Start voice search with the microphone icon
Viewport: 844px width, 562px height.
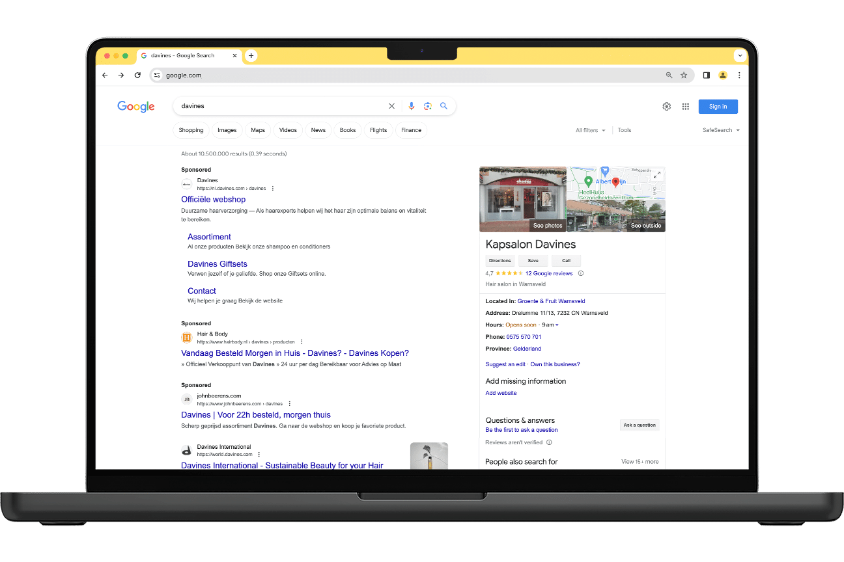click(411, 106)
